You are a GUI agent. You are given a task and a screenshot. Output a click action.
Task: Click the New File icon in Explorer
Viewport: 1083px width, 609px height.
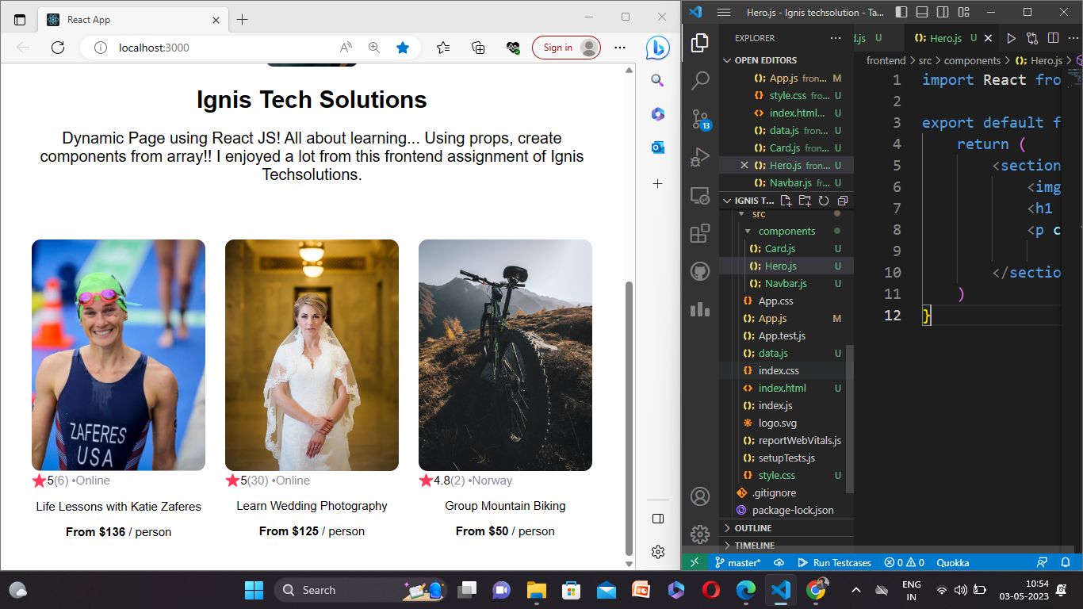pyautogui.click(x=785, y=201)
